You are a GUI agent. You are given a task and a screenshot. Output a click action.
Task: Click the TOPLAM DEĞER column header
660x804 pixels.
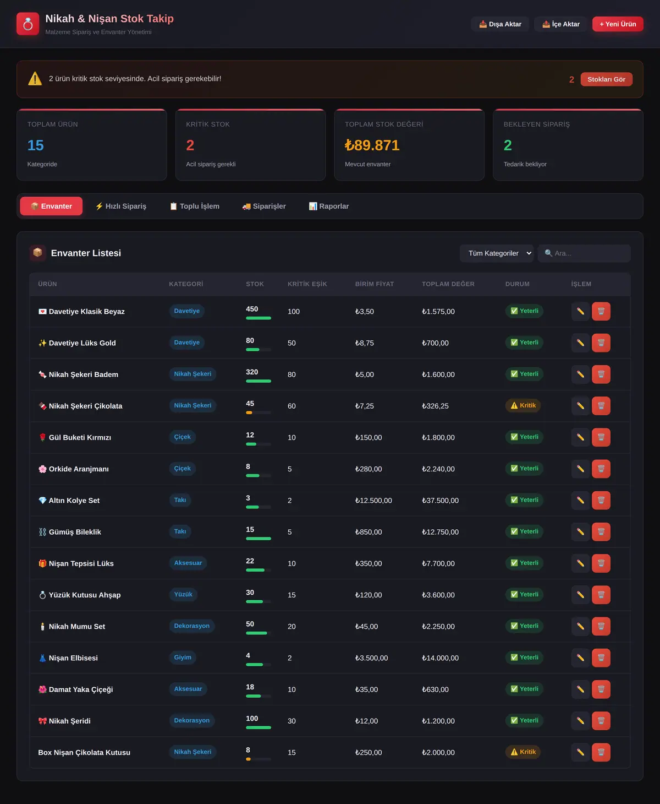pyautogui.click(x=448, y=284)
